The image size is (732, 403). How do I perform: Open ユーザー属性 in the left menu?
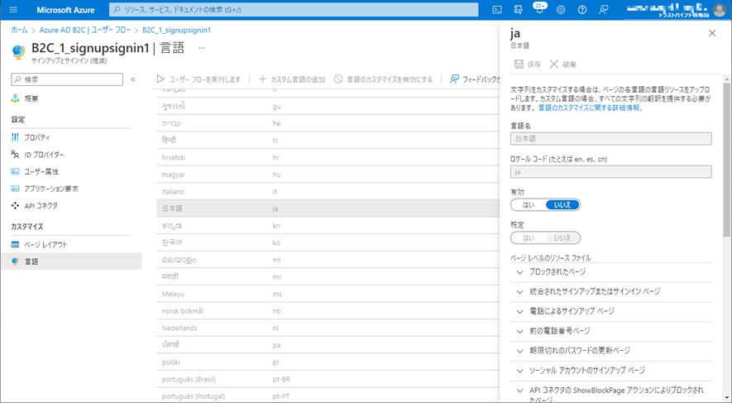pos(41,171)
